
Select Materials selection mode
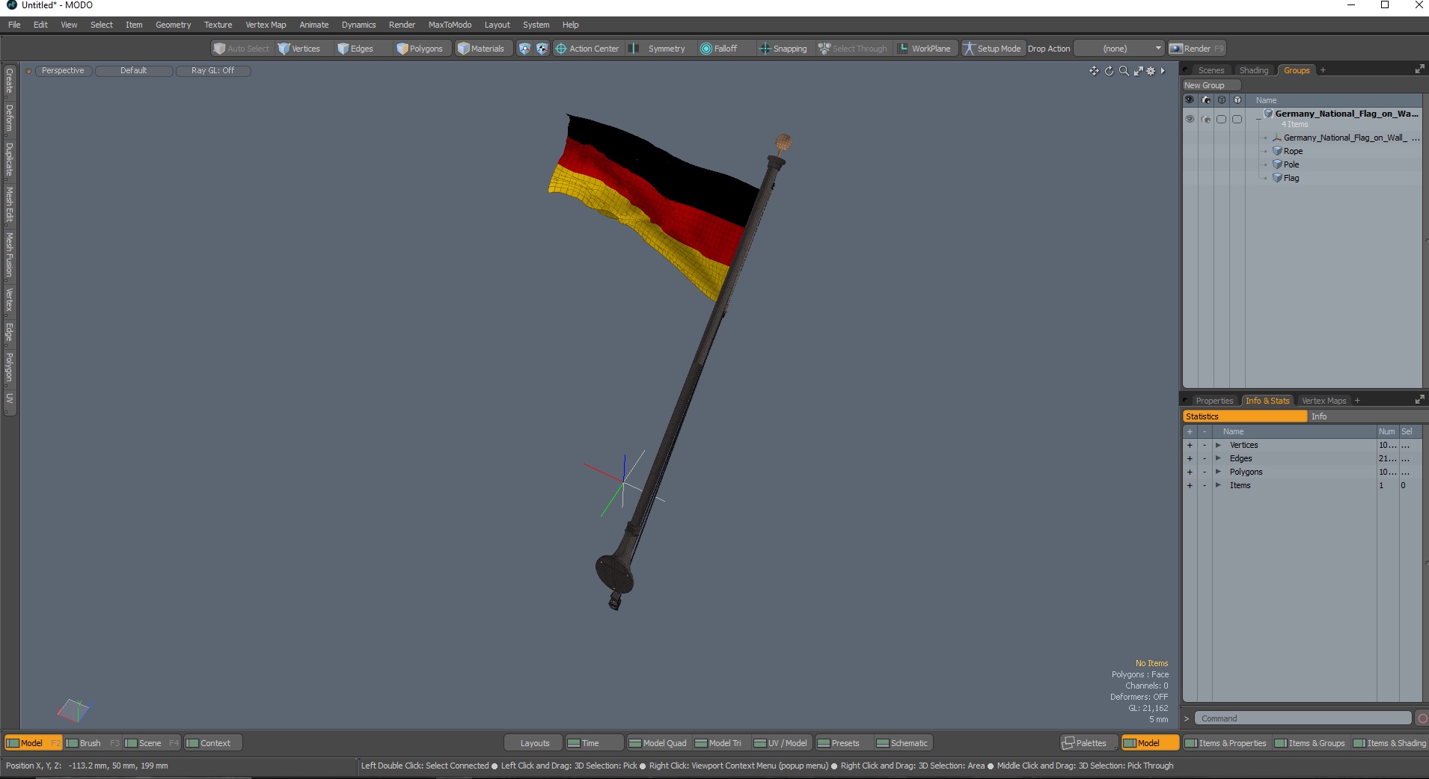pyautogui.click(x=481, y=49)
